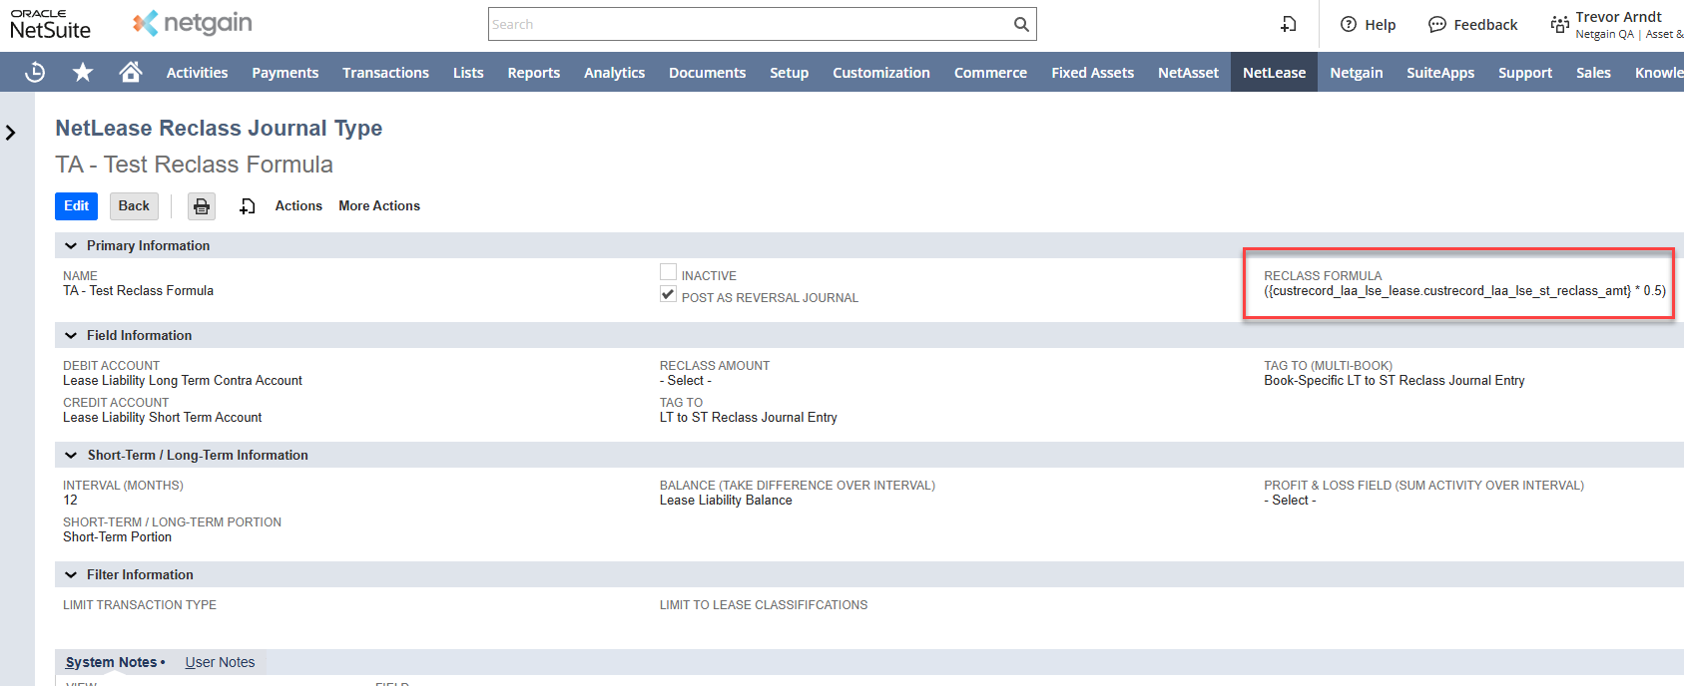Viewport: 1684px width, 686px height.
Task: Open the NetLease menu
Action: click(x=1274, y=73)
